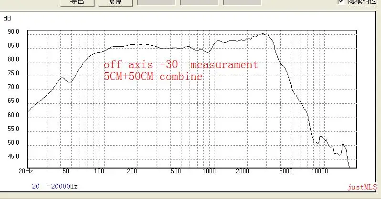
Task: Click the 复制 copy button
Action: pos(116,2)
